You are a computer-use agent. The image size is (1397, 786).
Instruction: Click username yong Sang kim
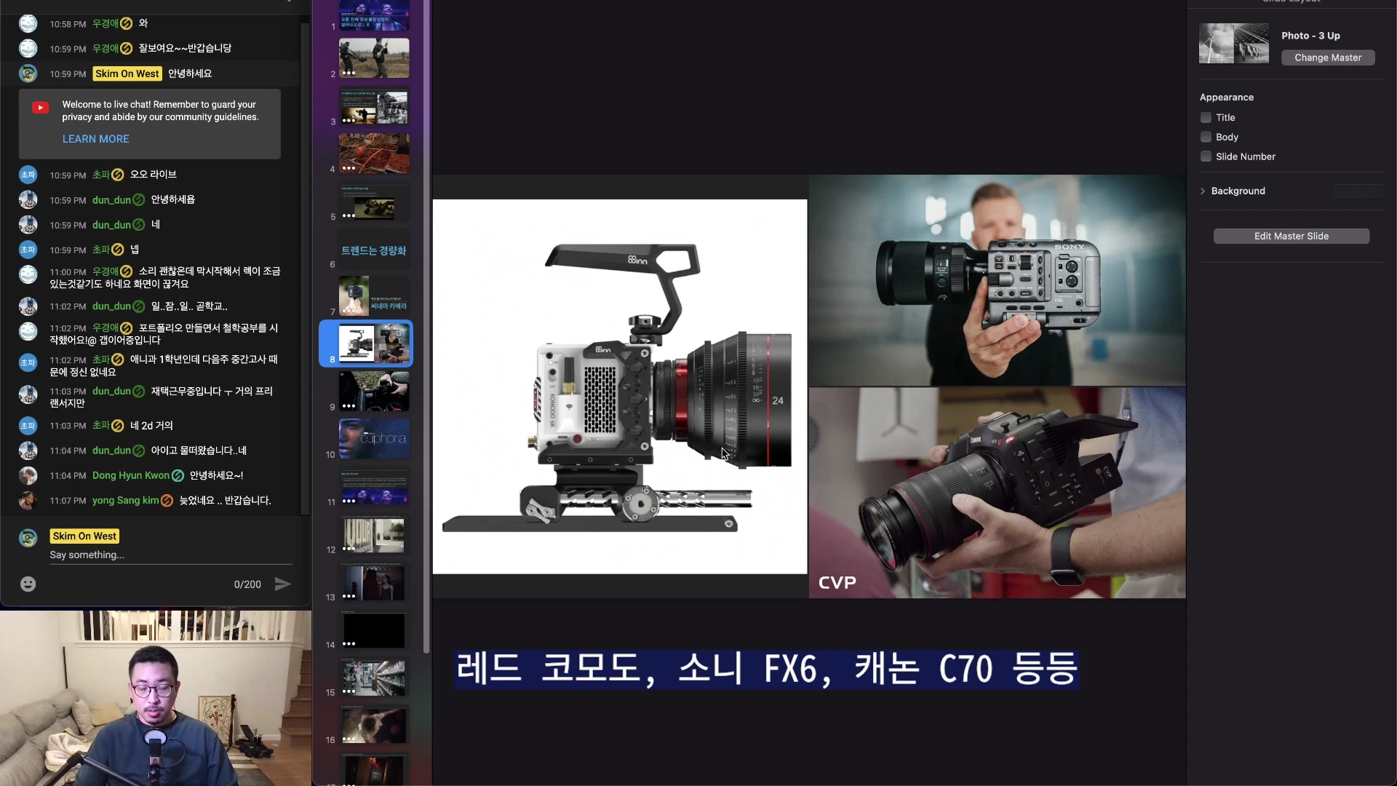(125, 500)
